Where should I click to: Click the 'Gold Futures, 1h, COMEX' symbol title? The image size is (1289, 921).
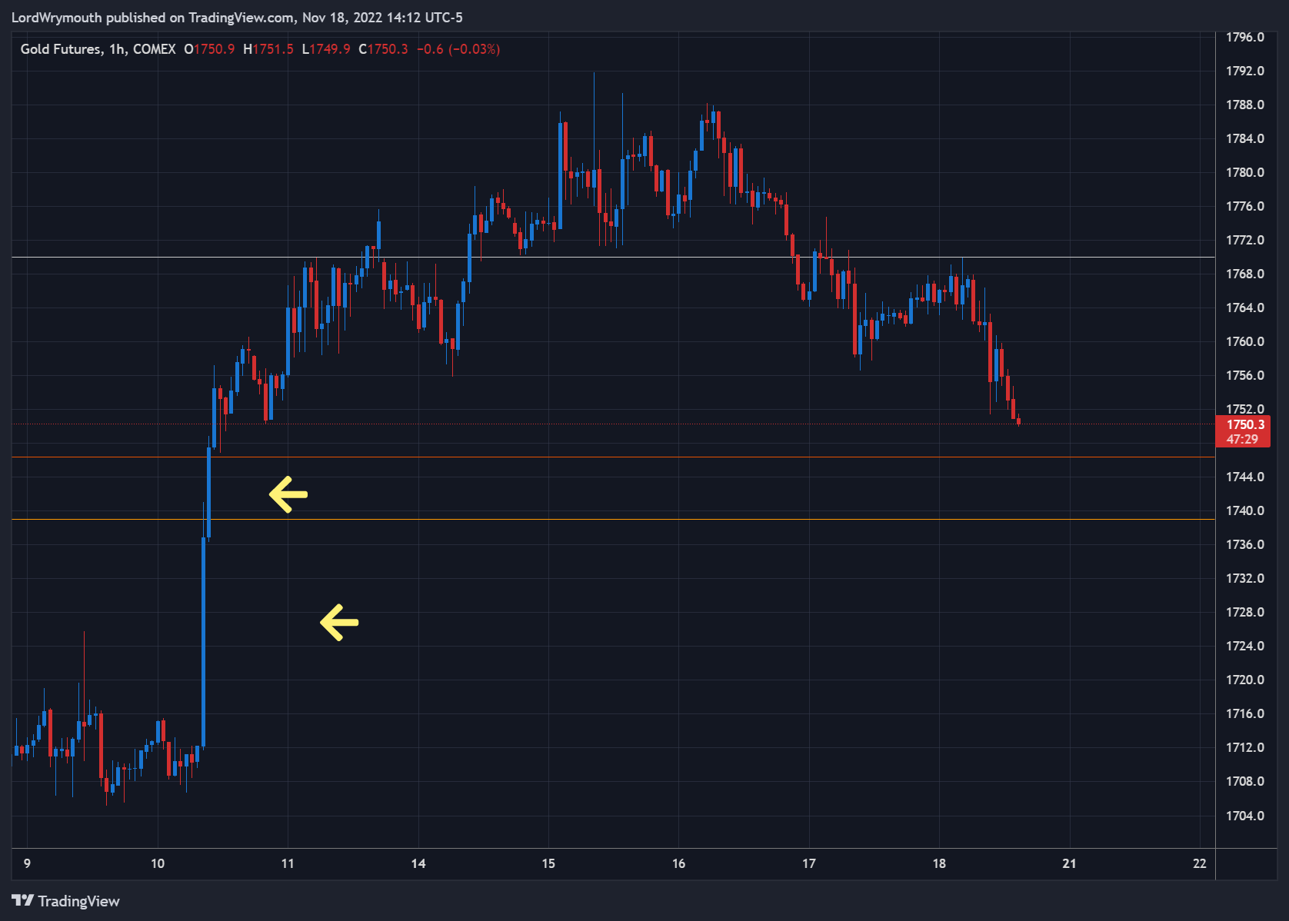point(98,49)
